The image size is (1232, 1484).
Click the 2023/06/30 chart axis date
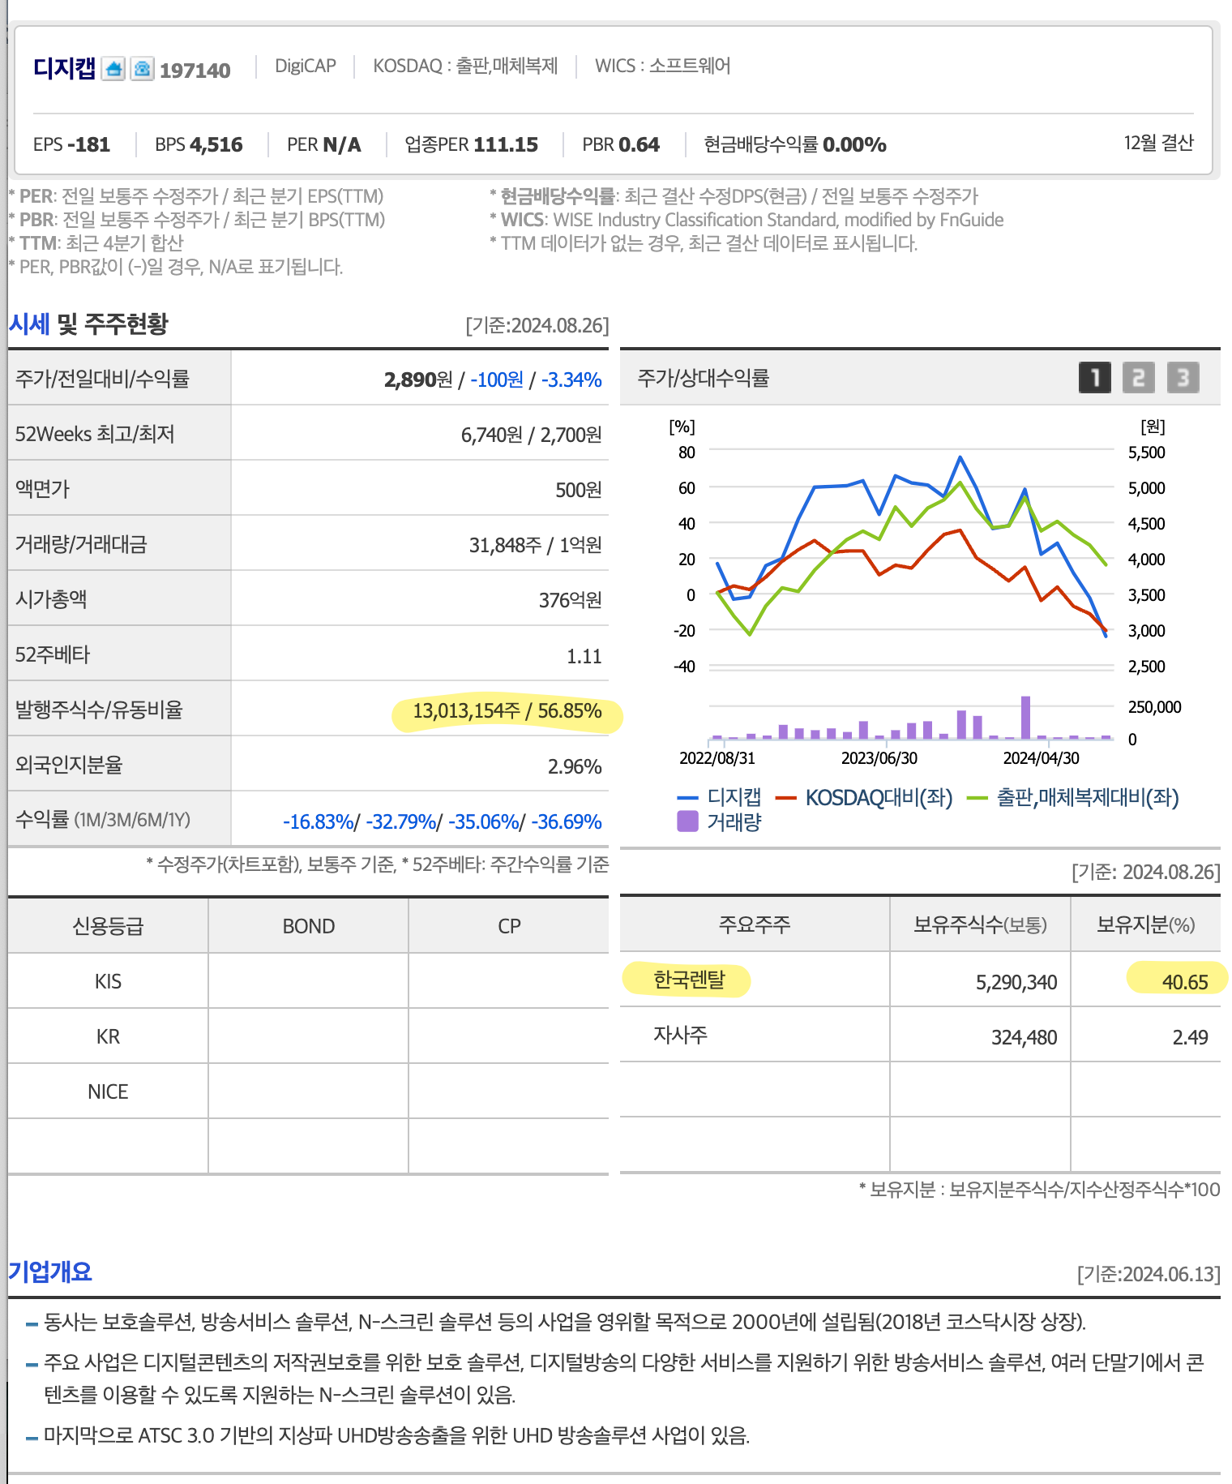tap(879, 758)
